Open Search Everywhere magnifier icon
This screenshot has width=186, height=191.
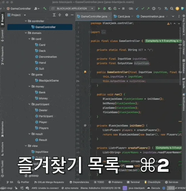click(x=172, y=8)
